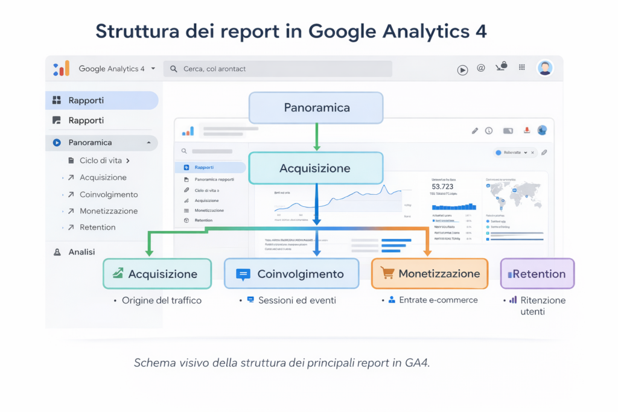Open Coinvolgimento in the left sidebar
Screen dimensions: 618x412
[x=109, y=195]
